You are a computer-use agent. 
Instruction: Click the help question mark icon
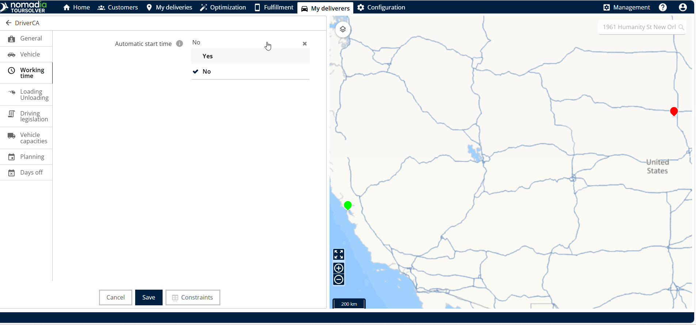pyautogui.click(x=663, y=7)
